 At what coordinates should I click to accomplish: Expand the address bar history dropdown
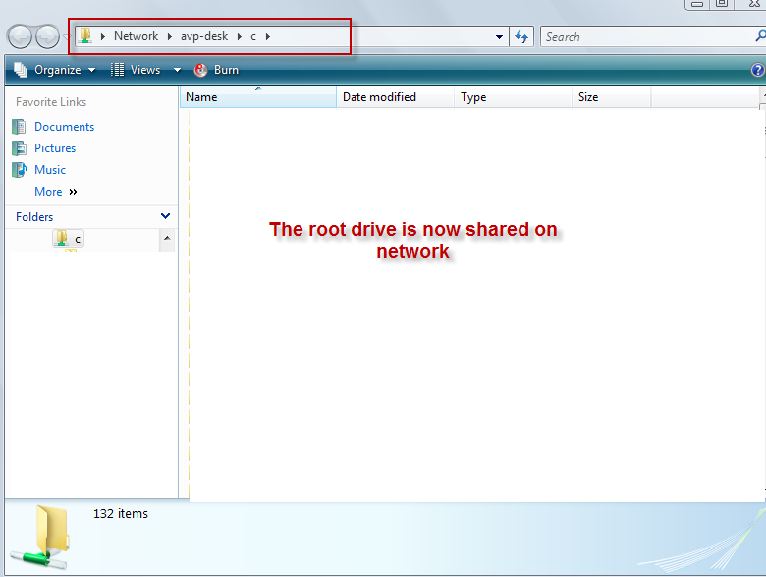click(500, 37)
